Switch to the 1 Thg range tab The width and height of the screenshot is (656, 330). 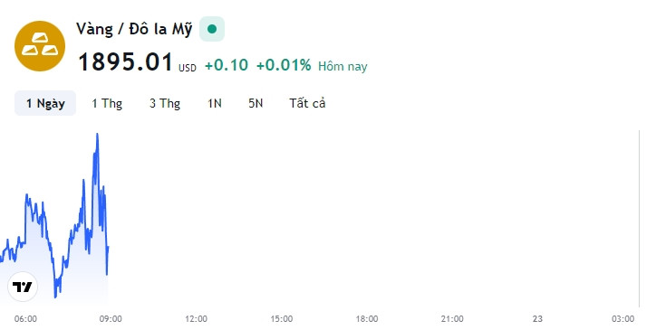(107, 103)
